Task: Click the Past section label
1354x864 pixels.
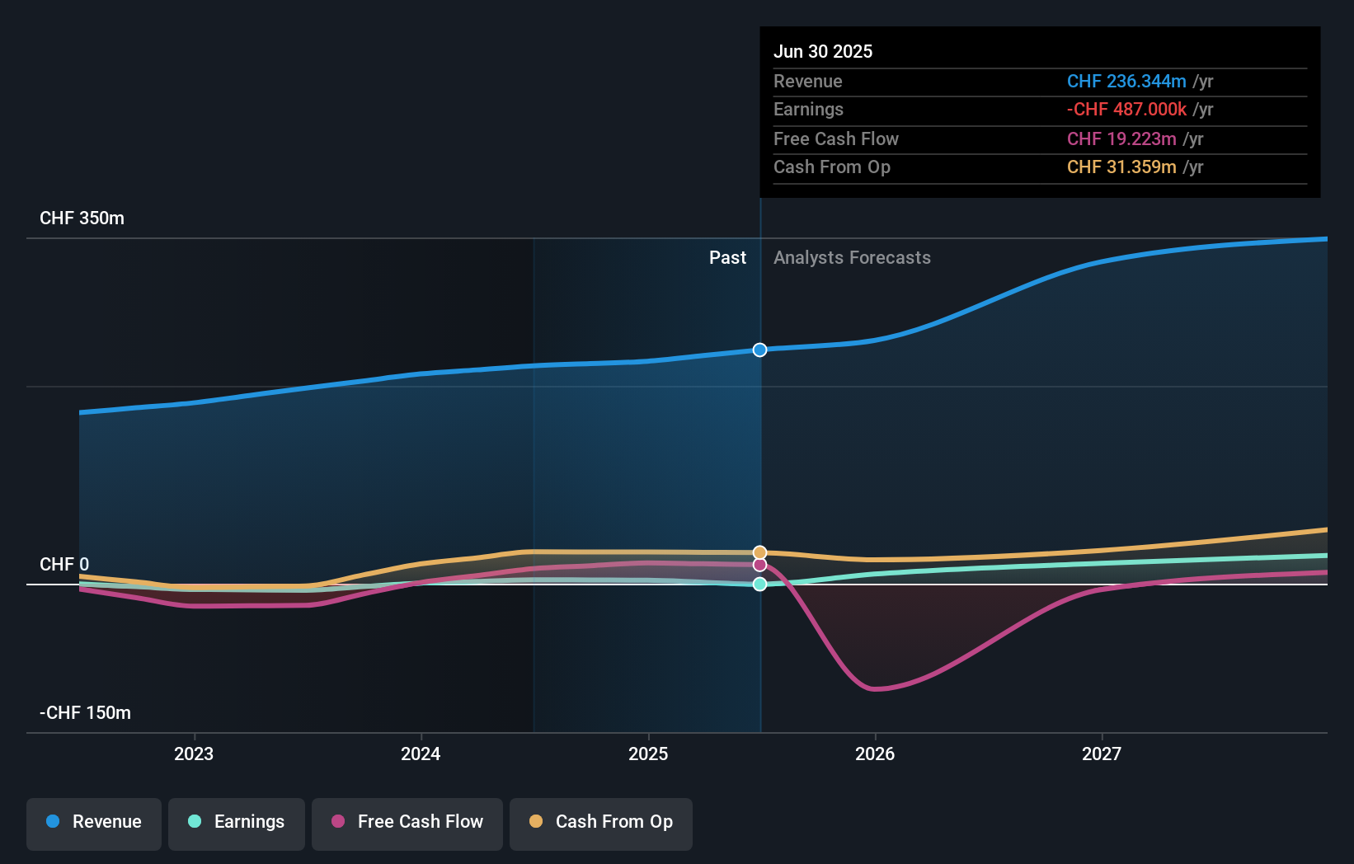Action: pos(727,257)
